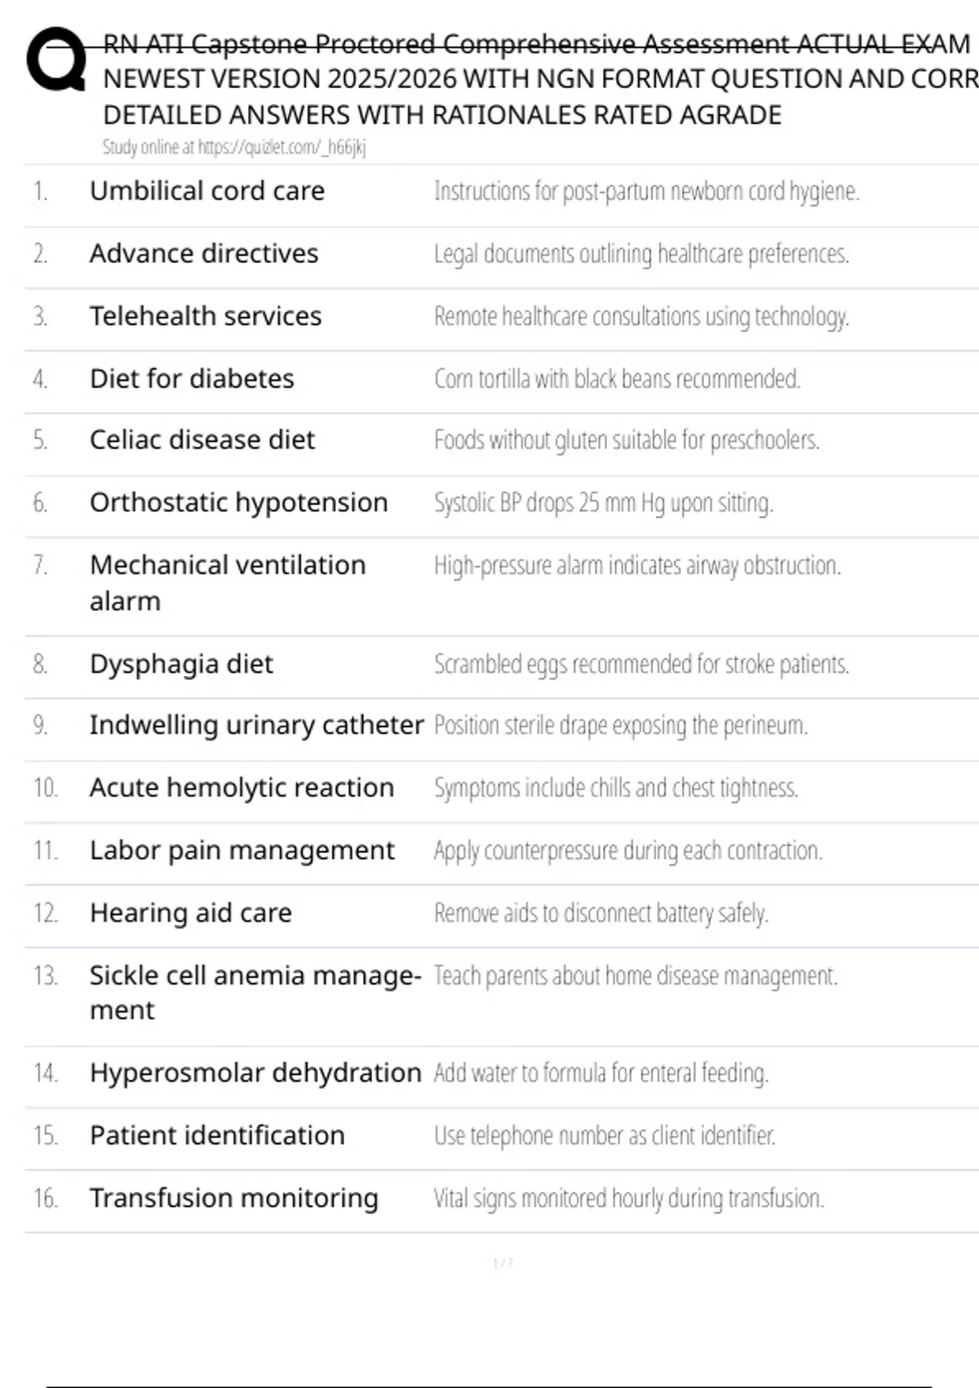Click the Acute hemolytic reaction term

pos(241,788)
